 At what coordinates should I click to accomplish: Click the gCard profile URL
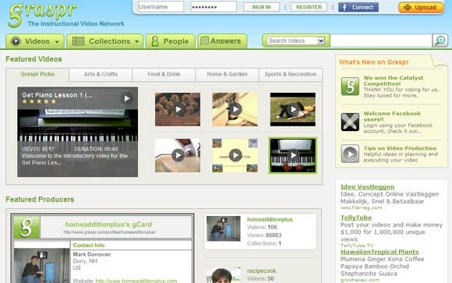coord(109,232)
